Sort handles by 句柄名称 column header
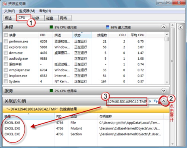 pos(130,116)
